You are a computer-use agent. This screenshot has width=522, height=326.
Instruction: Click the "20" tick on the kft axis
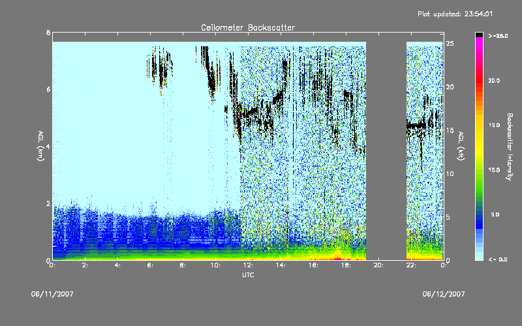click(450, 87)
